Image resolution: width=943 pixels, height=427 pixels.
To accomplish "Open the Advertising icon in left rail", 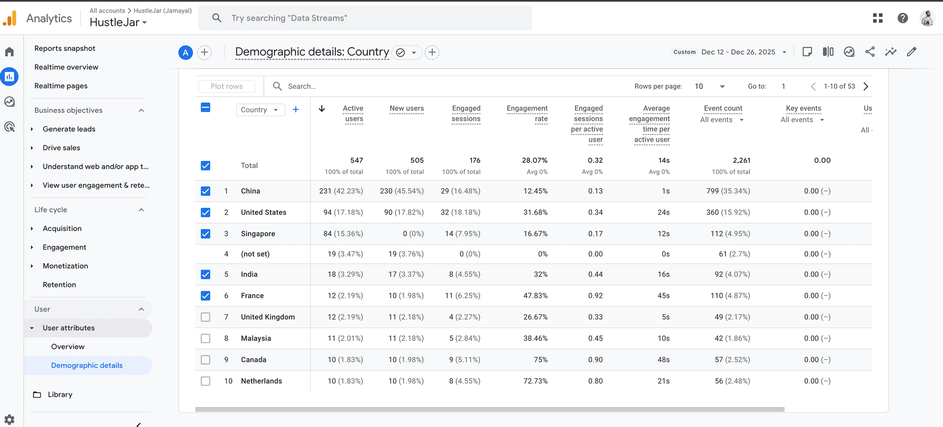I will click(9, 127).
